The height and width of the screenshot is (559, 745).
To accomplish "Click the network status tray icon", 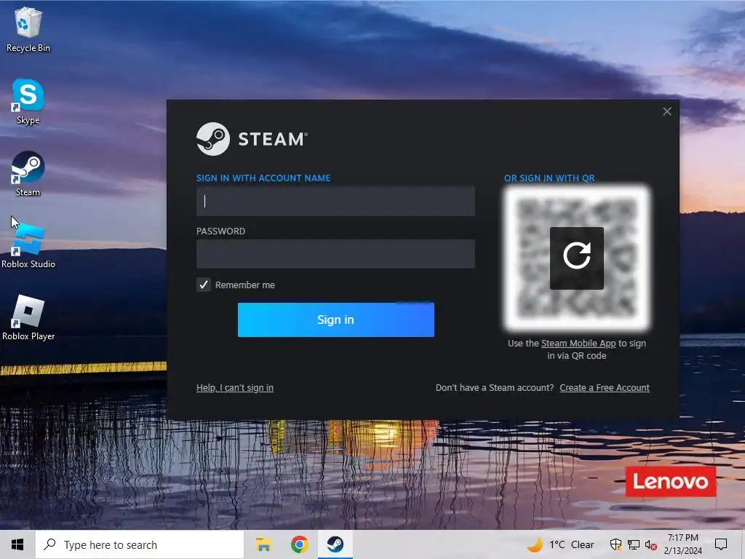I will click(x=634, y=544).
